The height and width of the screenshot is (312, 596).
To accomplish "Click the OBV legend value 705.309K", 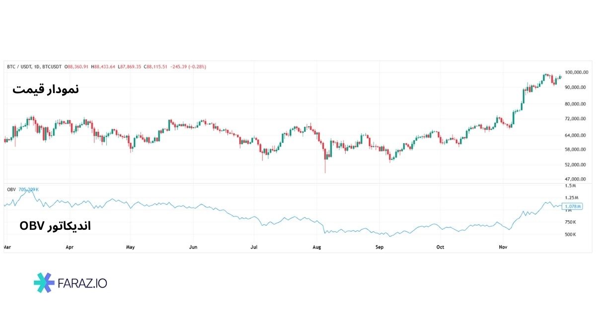I will click(29, 189).
